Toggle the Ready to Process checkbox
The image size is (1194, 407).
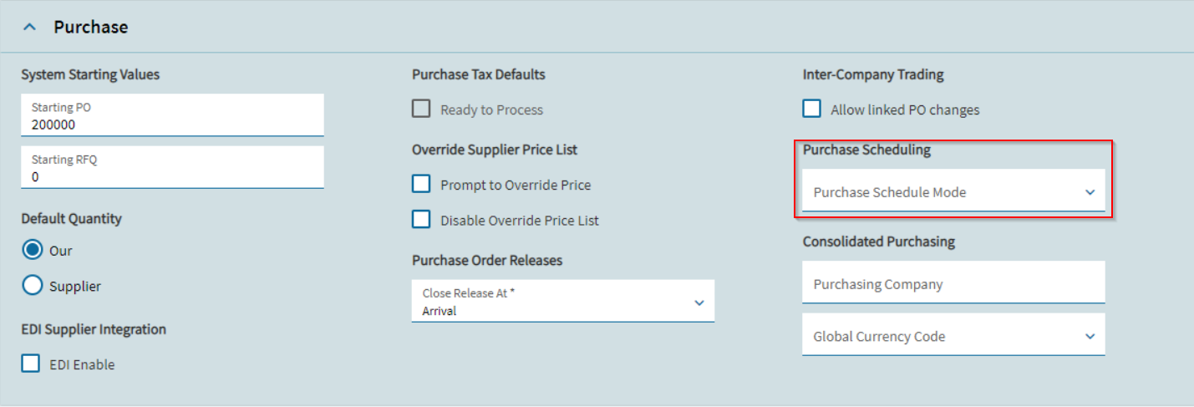click(x=422, y=109)
